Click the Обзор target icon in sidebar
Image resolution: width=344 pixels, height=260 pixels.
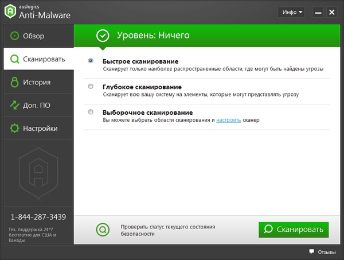13,36
